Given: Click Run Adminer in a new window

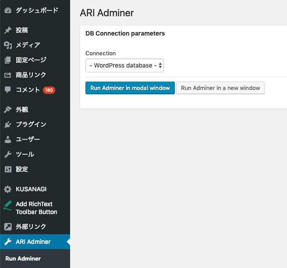Looking at the screenshot, I should pos(220,88).
